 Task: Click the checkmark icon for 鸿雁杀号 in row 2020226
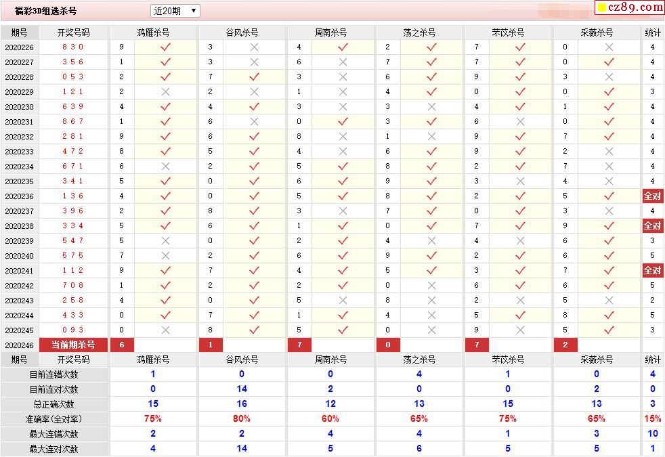[165, 47]
